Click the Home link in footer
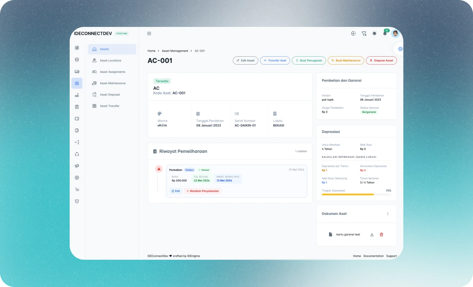The image size is (473, 287). point(357,256)
